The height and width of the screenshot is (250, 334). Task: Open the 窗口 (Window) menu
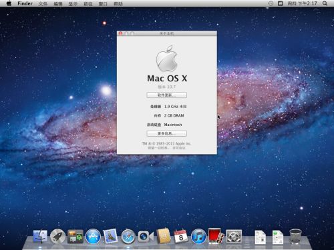pyautogui.click(x=103, y=4)
